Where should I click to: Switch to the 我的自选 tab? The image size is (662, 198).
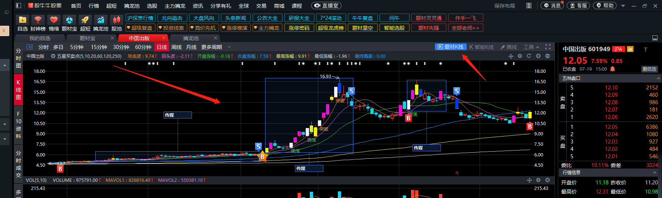(x=40, y=38)
